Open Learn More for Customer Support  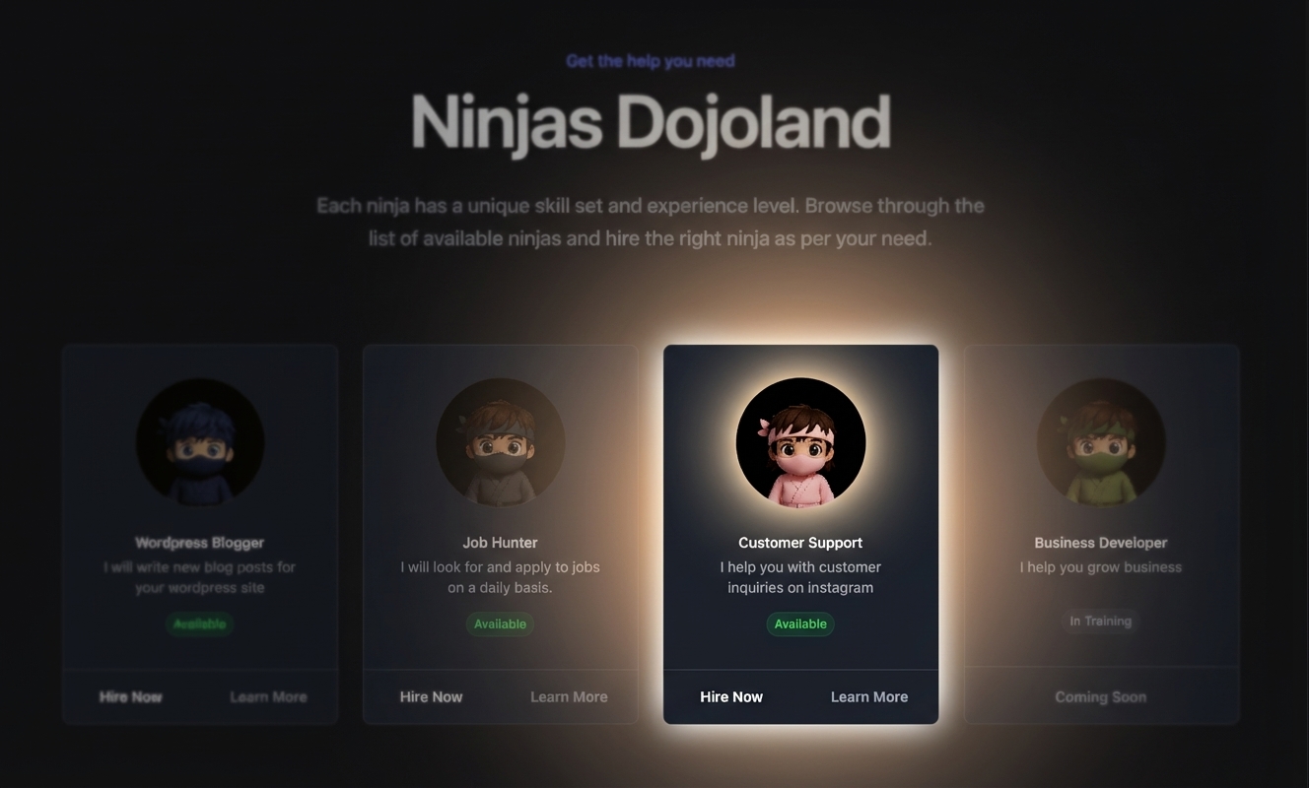869,696
